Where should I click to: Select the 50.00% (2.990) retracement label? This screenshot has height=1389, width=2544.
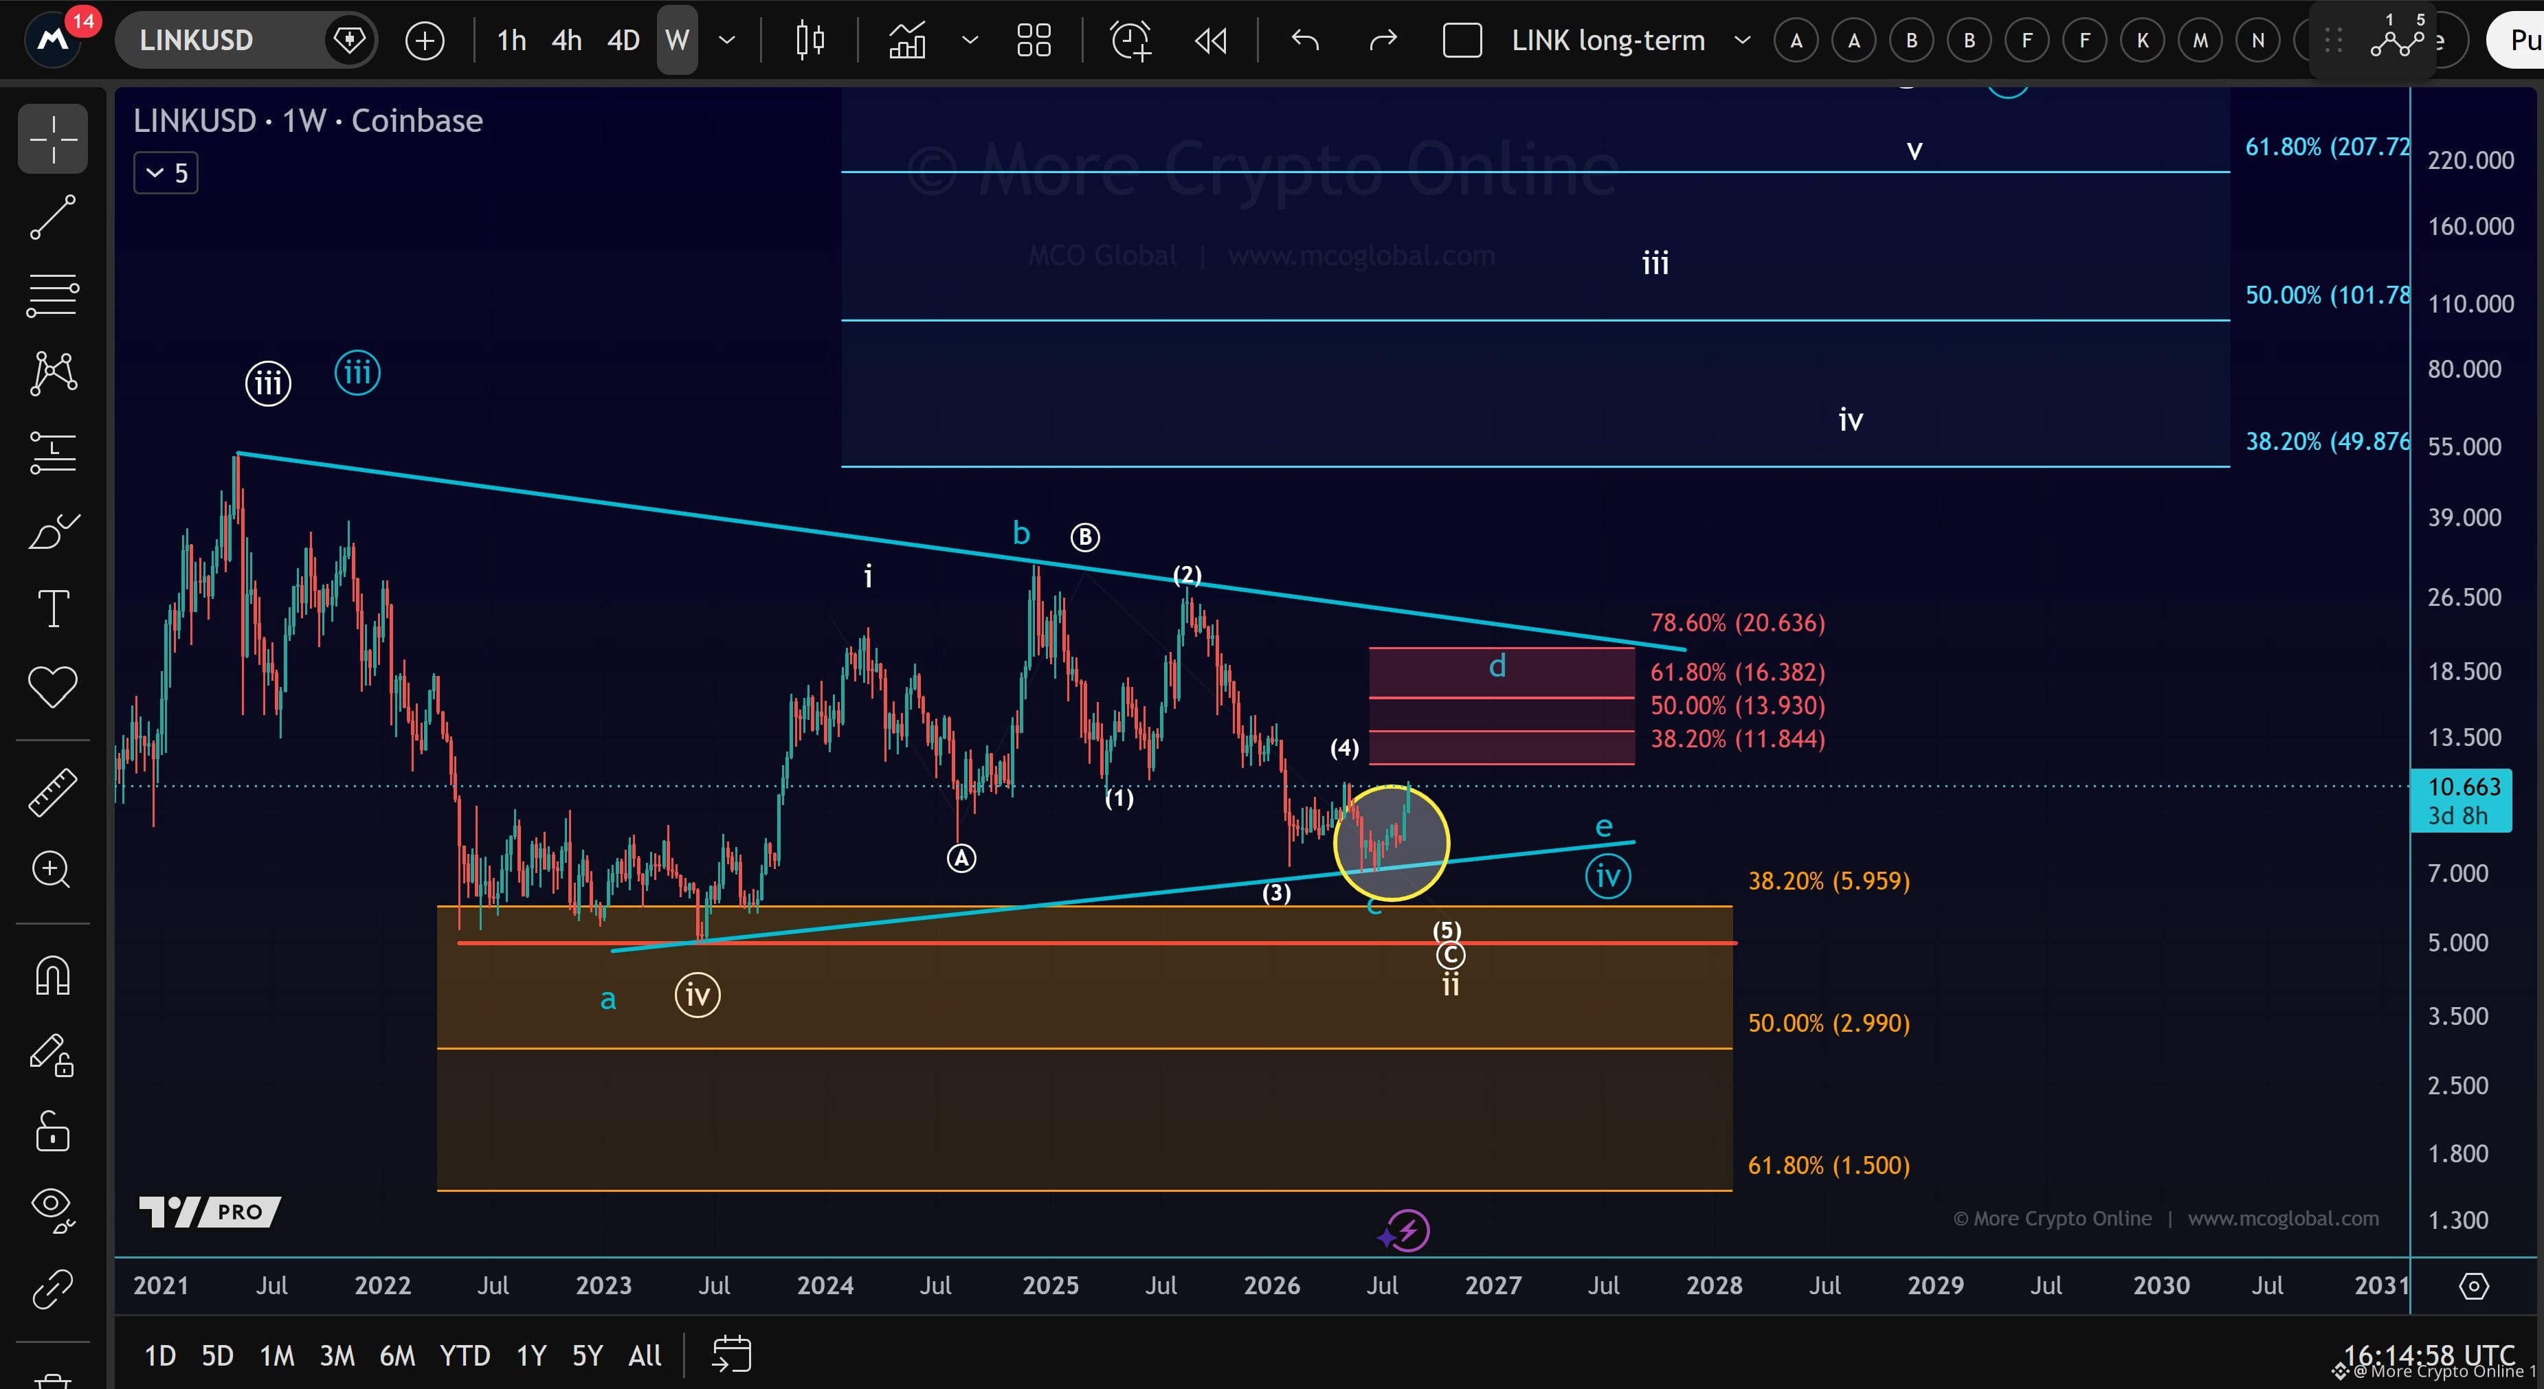pyautogui.click(x=1829, y=1023)
